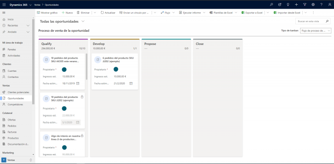This screenshot has height=164, width=334.
Task: Click the help question mark icon
Action: pyautogui.click(x=321, y=5)
